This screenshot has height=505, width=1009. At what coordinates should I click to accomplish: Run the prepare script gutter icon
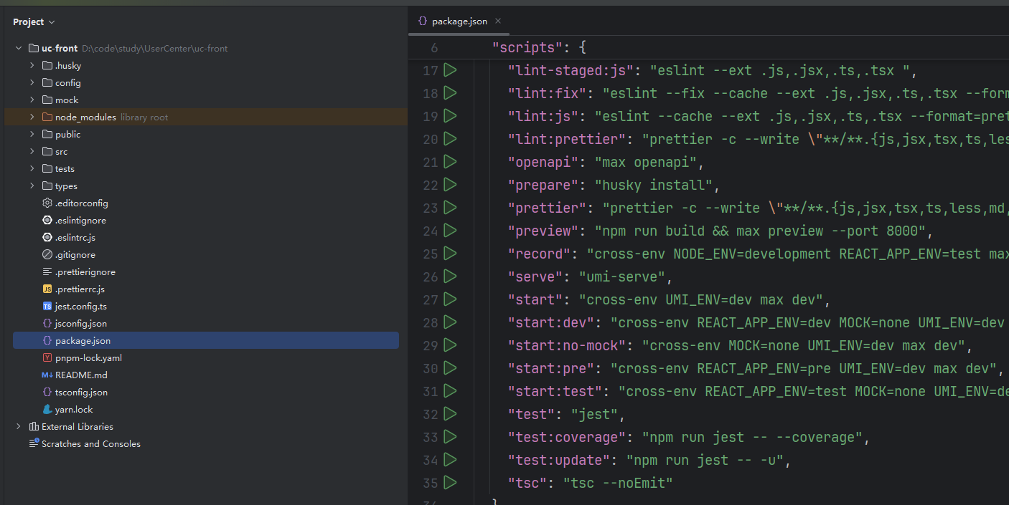coord(450,185)
